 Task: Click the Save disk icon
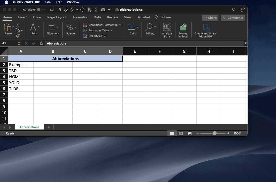pos(59,10)
